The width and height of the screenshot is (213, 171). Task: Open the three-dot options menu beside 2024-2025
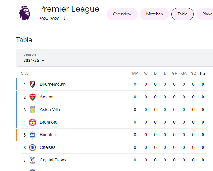[64, 18]
